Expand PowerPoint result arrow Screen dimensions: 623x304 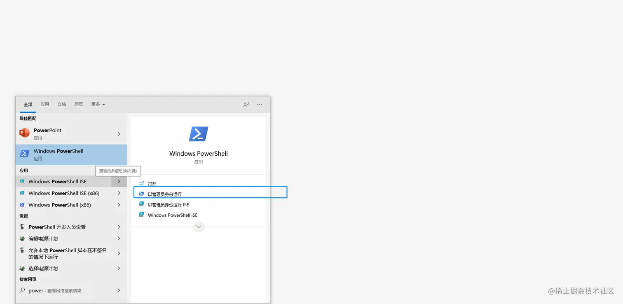pos(119,134)
